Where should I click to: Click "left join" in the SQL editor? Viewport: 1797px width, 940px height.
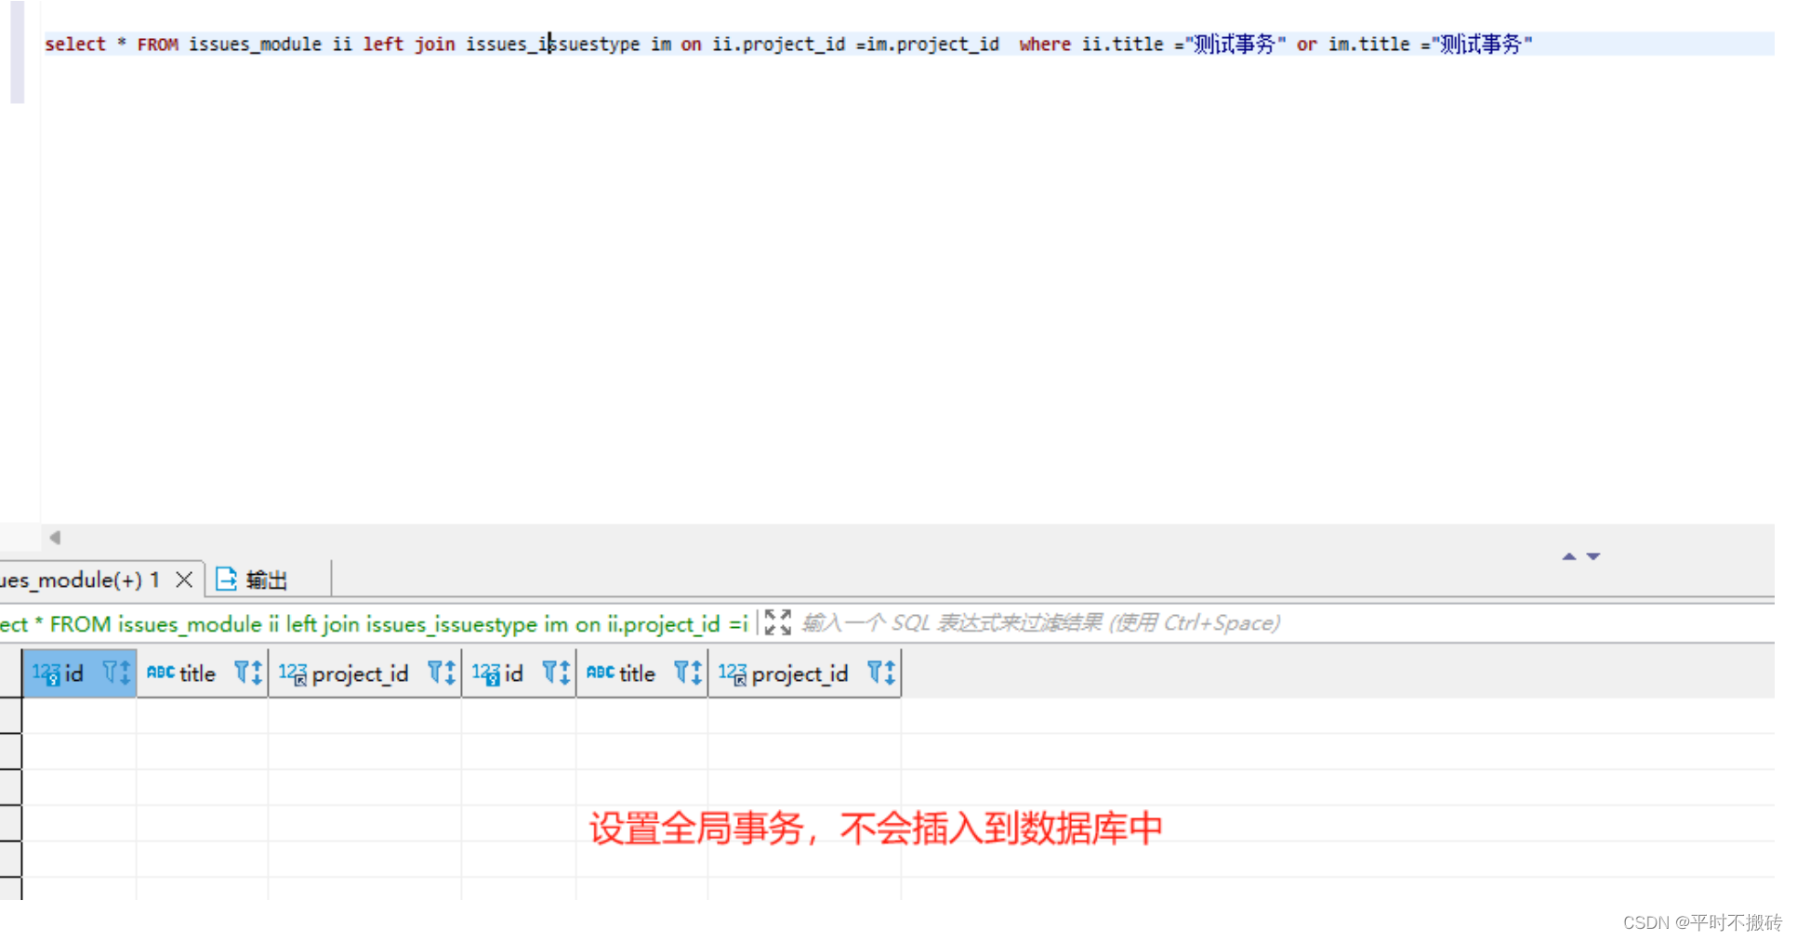pos(409,44)
